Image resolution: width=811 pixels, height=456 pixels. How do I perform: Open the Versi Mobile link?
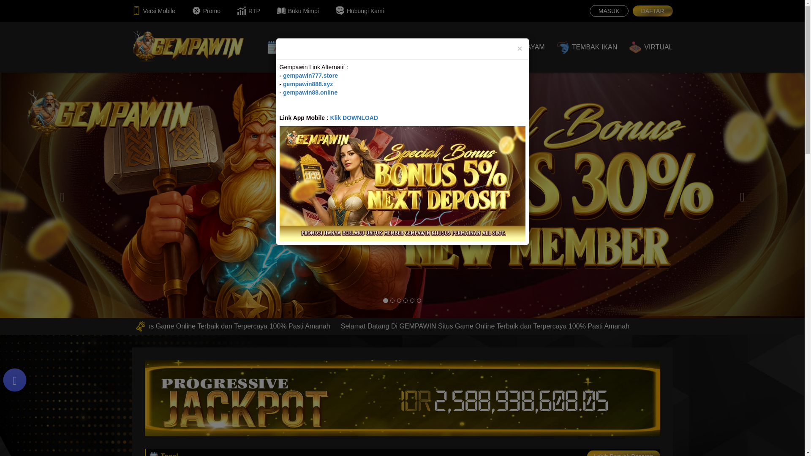point(154,11)
